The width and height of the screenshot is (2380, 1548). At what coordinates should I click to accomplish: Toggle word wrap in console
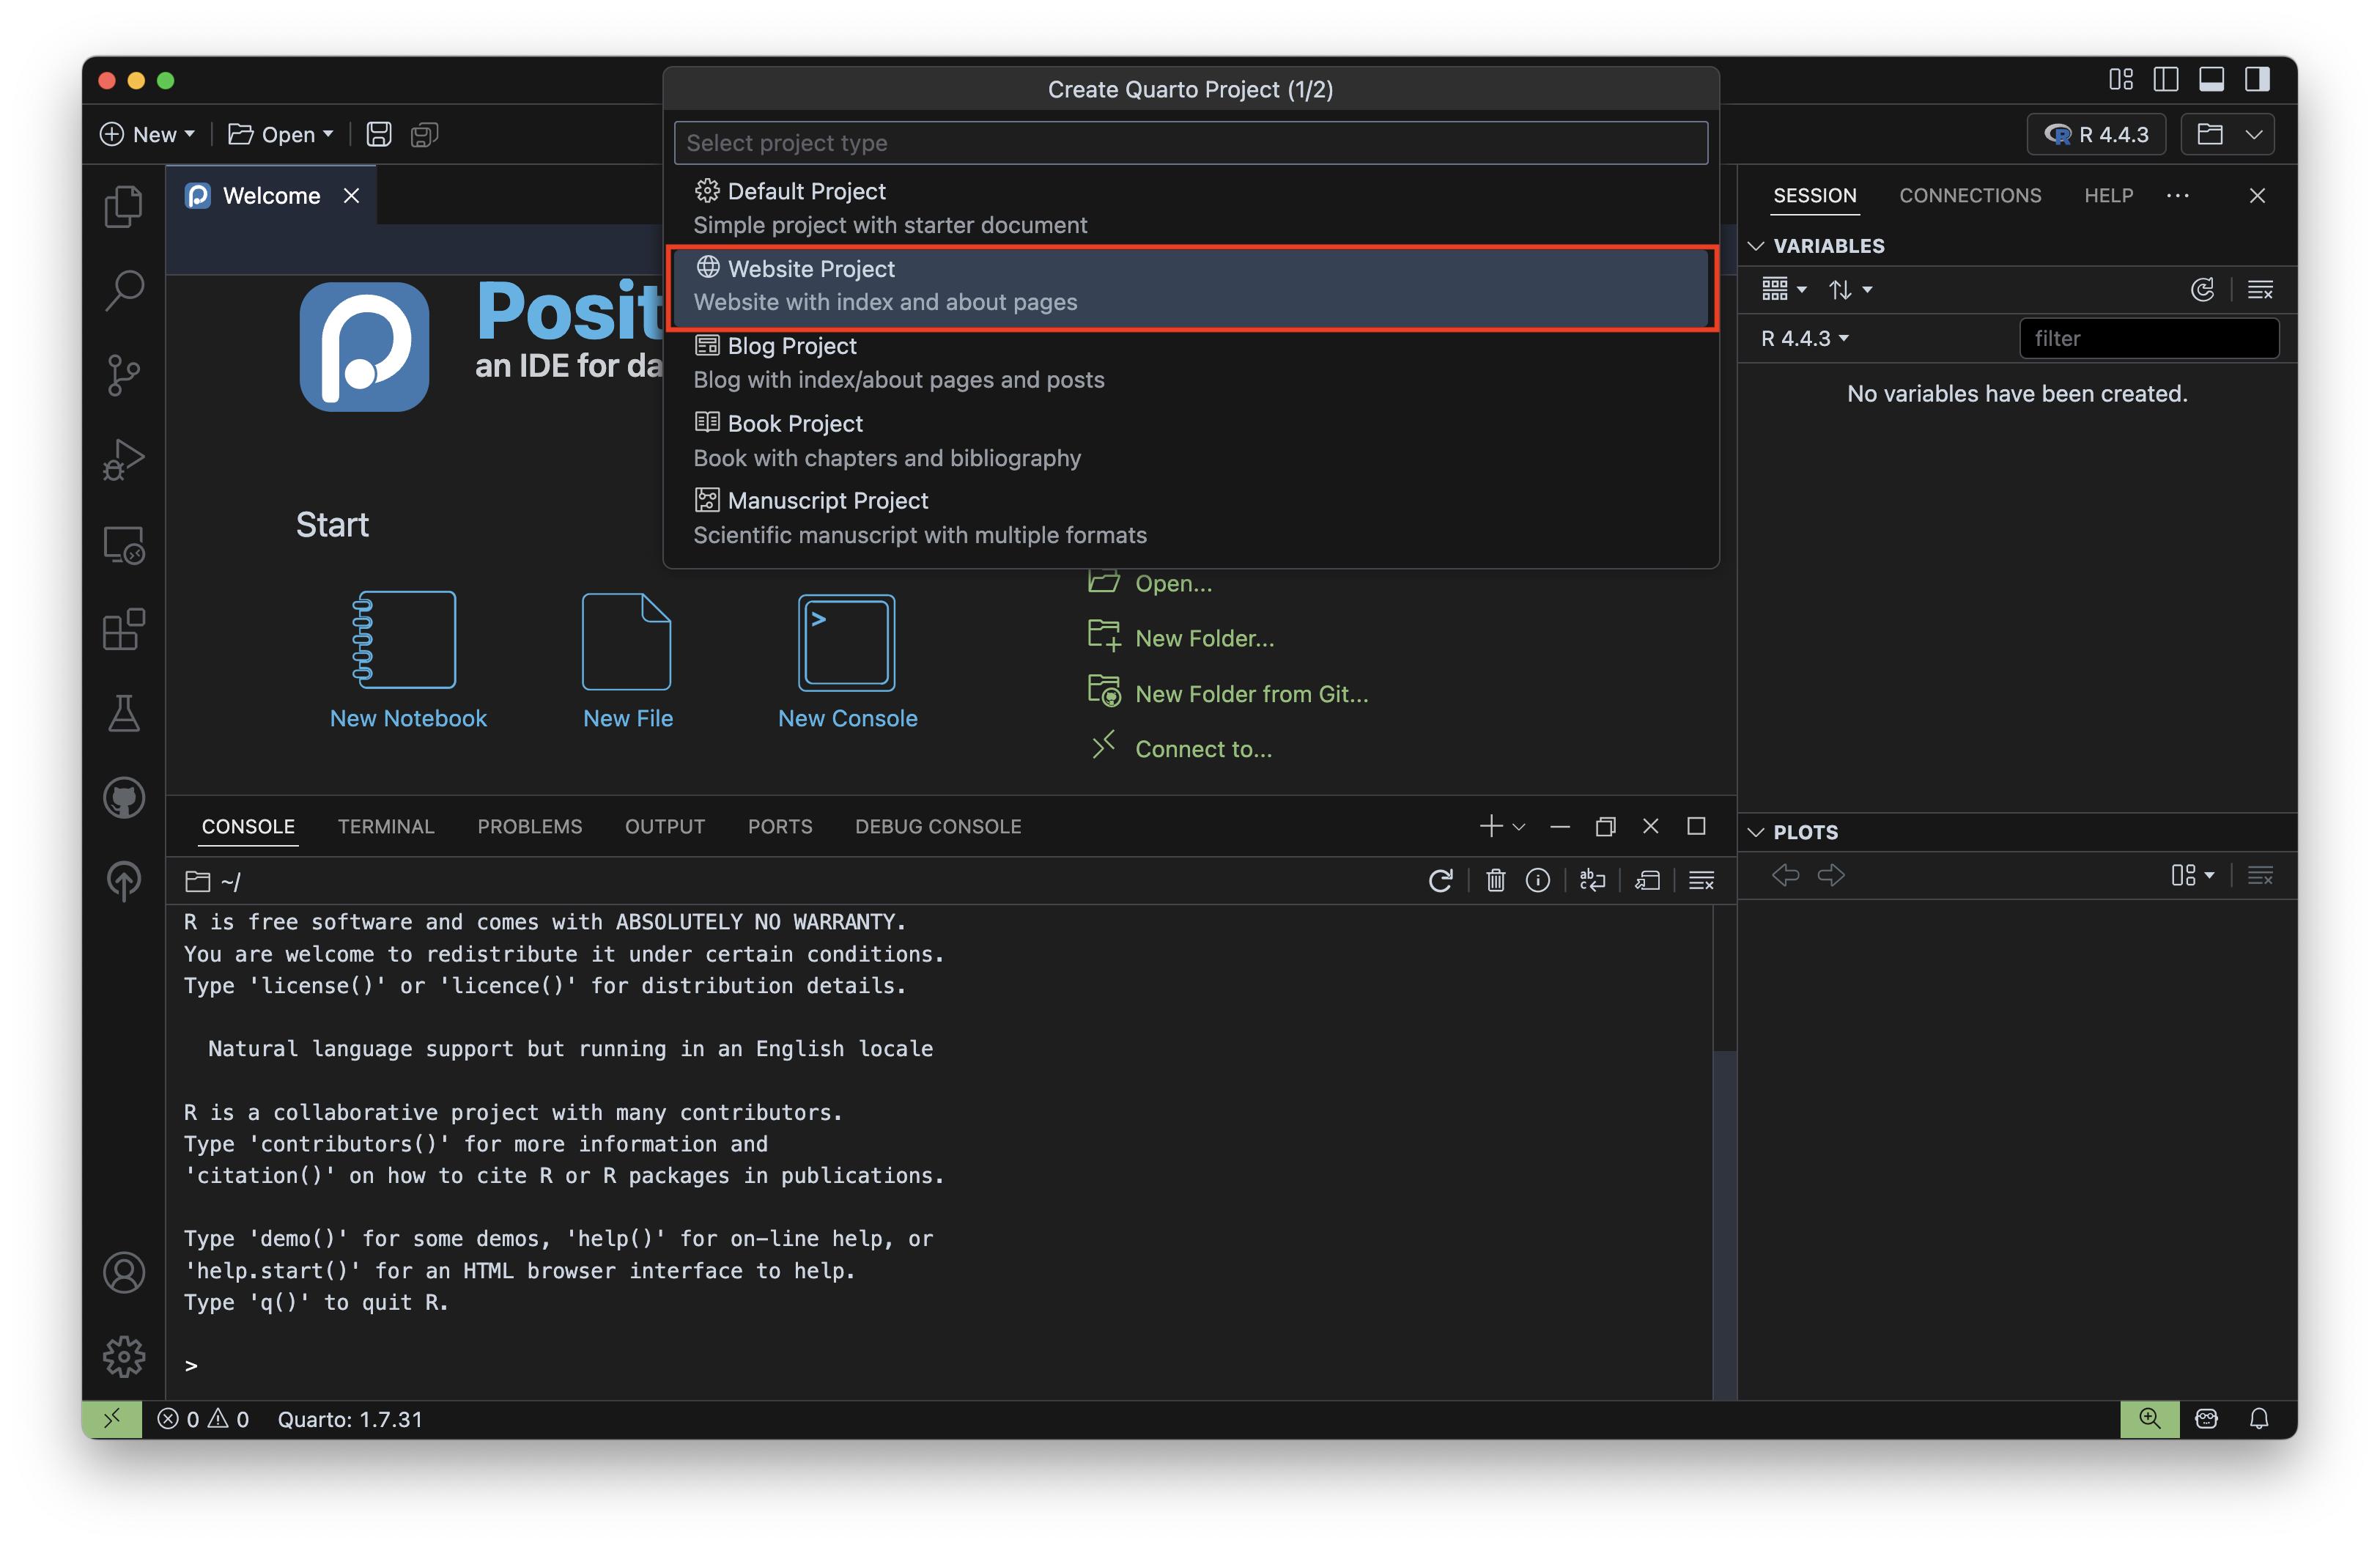[x=1592, y=880]
